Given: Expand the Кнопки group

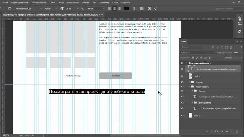Looking at the screenshot, I should (192, 91).
